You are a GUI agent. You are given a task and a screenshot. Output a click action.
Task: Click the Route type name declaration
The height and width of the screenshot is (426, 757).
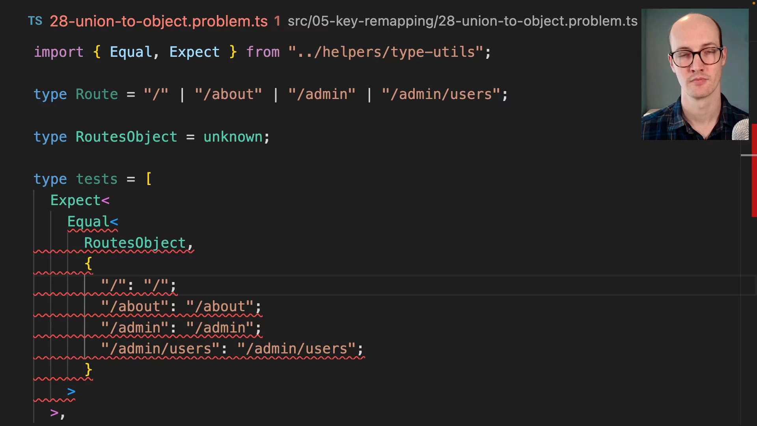[x=97, y=94]
